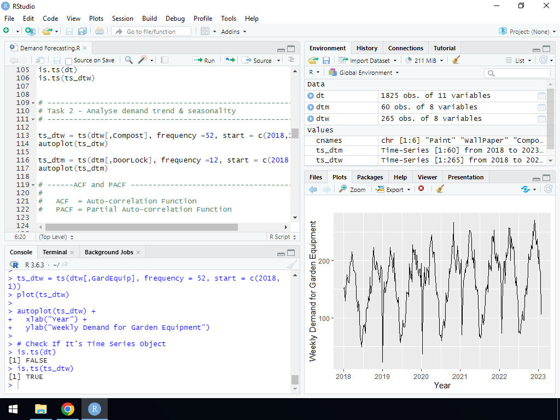The width and height of the screenshot is (560, 420).
Task: Remove current plot with red X icon
Action: (x=421, y=189)
